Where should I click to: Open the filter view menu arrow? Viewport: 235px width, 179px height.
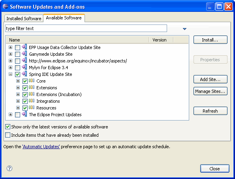185,29
